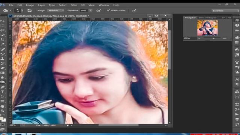This screenshot has width=240, height=135.
Task: Click the Navigator zoom-in large mountains button
Action: pyautogui.click(x=225, y=38)
